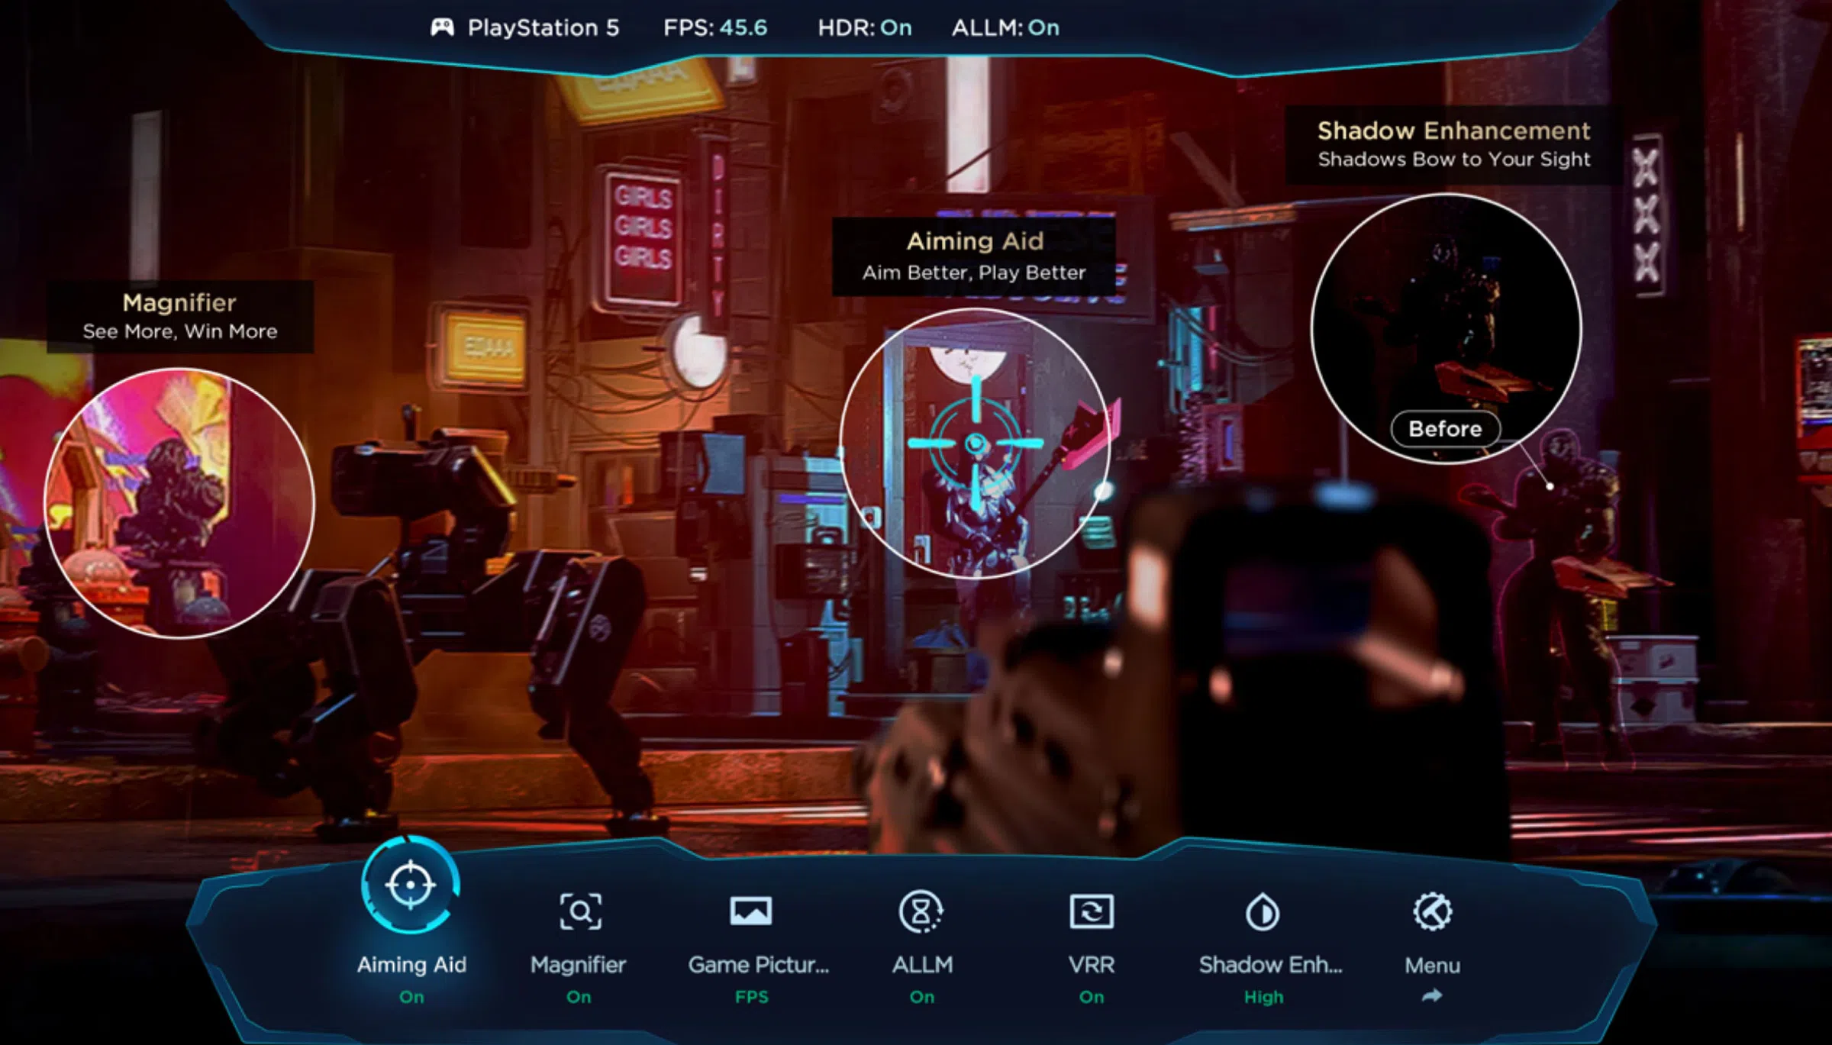The width and height of the screenshot is (1832, 1045).
Task: Click the cyan crosshair reticle overlay
Action: [x=976, y=443]
